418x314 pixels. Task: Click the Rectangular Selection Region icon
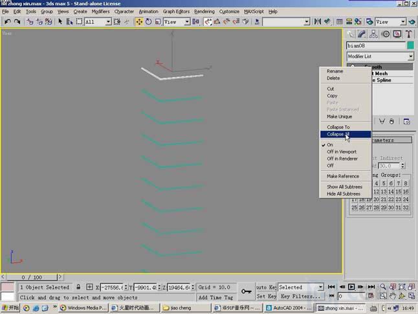79,21
